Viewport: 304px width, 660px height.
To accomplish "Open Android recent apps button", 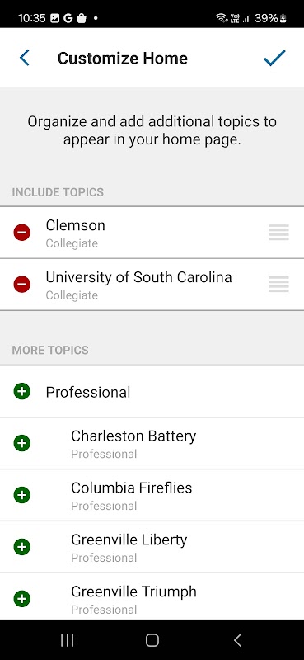I will click(68, 640).
